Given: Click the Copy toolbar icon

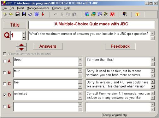Looking at the screenshot, I should (68, 14).
